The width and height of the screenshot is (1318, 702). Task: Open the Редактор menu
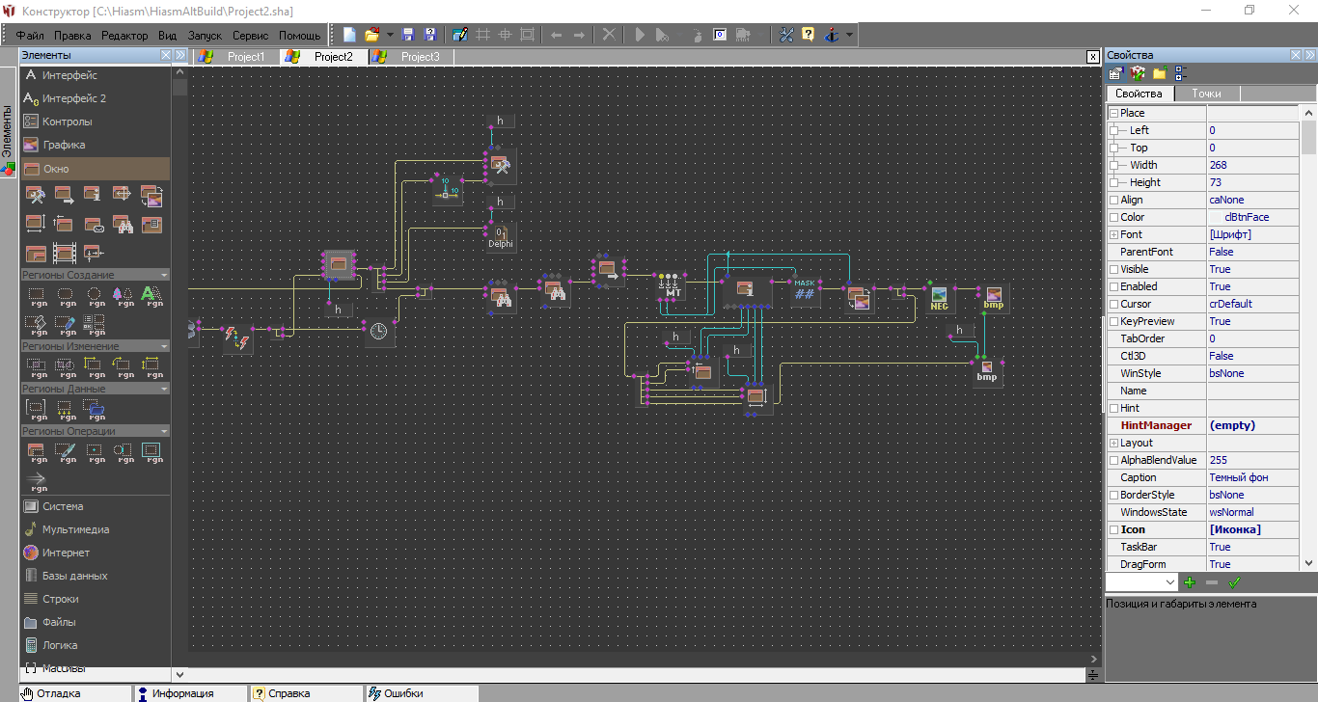(x=124, y=36)
